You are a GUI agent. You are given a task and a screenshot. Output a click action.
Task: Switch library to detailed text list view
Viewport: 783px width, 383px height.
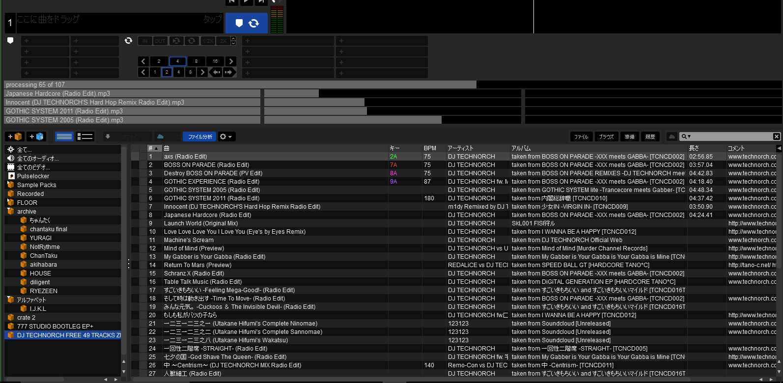coord(64,137)
